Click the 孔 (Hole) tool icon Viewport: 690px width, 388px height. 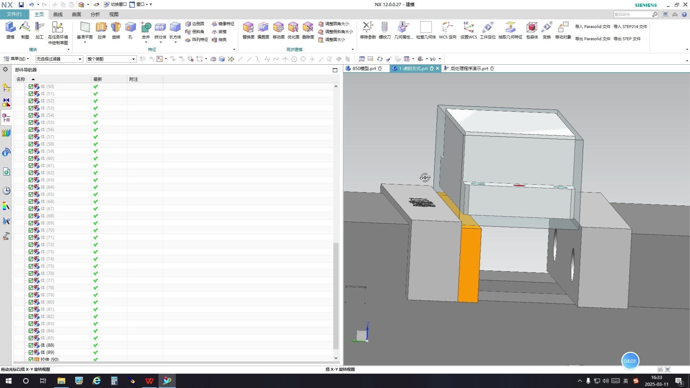130,28
